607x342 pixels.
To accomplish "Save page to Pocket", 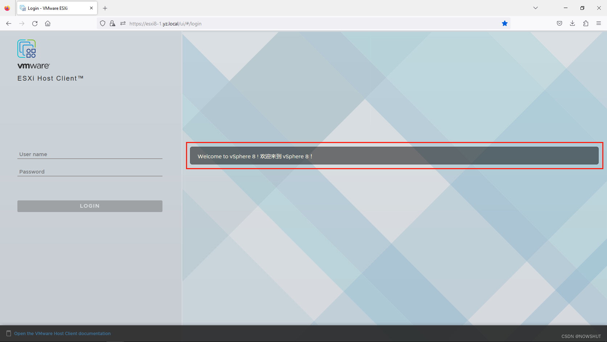I will click(x=559, y=24).
